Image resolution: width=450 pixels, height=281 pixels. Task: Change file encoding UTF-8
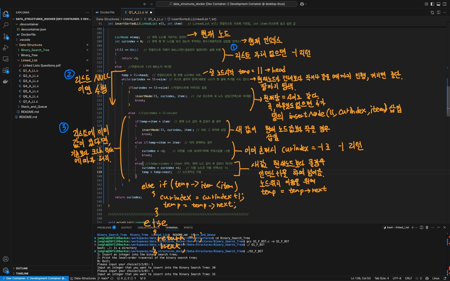click(x=397, y=278)
